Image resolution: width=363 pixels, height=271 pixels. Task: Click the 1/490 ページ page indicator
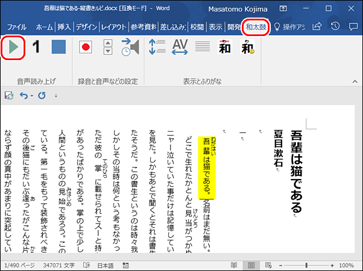click(19, 266)
